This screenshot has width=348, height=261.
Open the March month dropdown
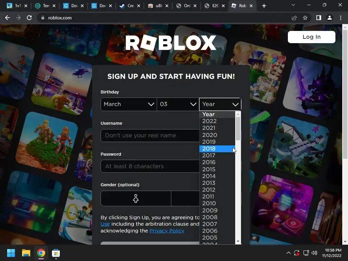129,104
